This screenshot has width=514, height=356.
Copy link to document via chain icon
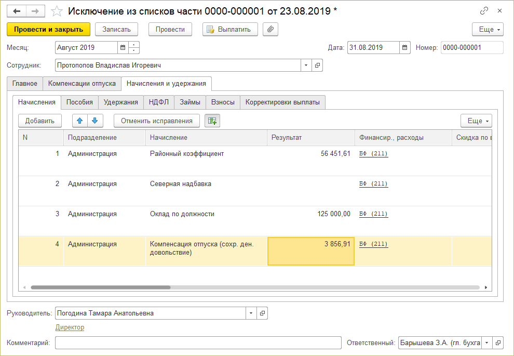[x=484, y=11]
